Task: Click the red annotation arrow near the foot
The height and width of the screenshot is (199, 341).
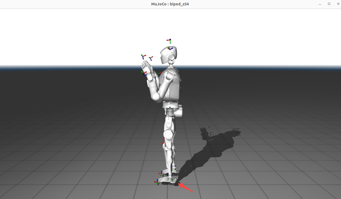Action: [186, 188]
